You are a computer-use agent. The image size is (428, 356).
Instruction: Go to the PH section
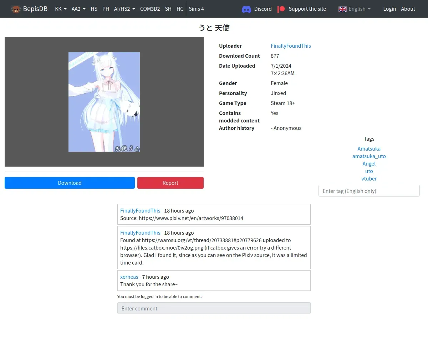[106, 9]
